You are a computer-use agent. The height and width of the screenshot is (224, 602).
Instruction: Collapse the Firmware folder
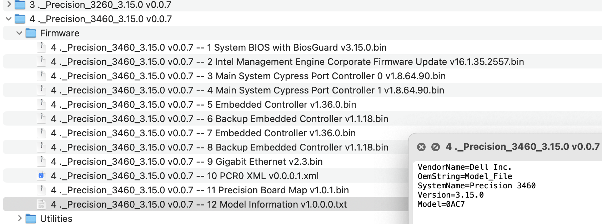[x=19, y=33]
